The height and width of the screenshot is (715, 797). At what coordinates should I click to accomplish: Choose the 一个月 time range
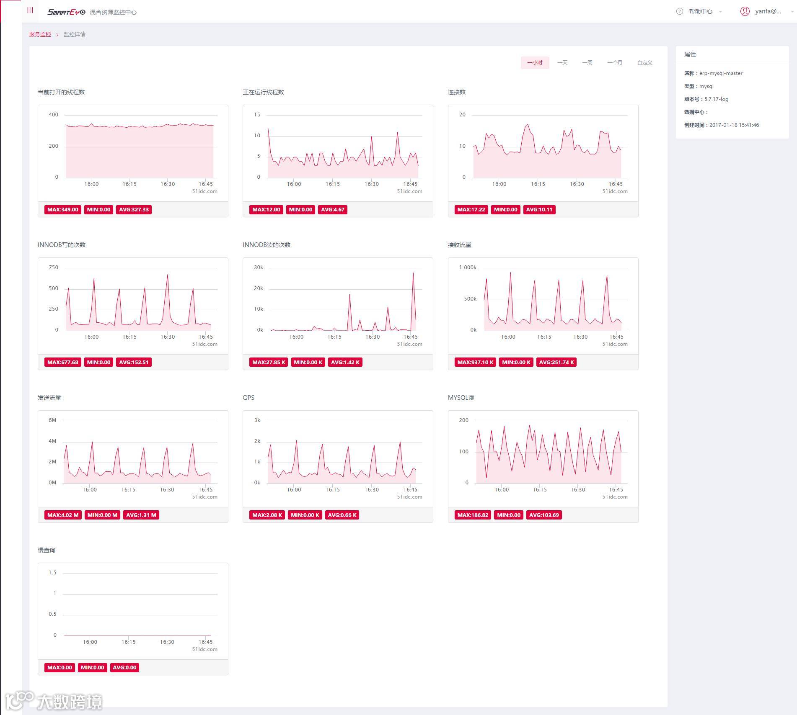click(x=615, y=63)
